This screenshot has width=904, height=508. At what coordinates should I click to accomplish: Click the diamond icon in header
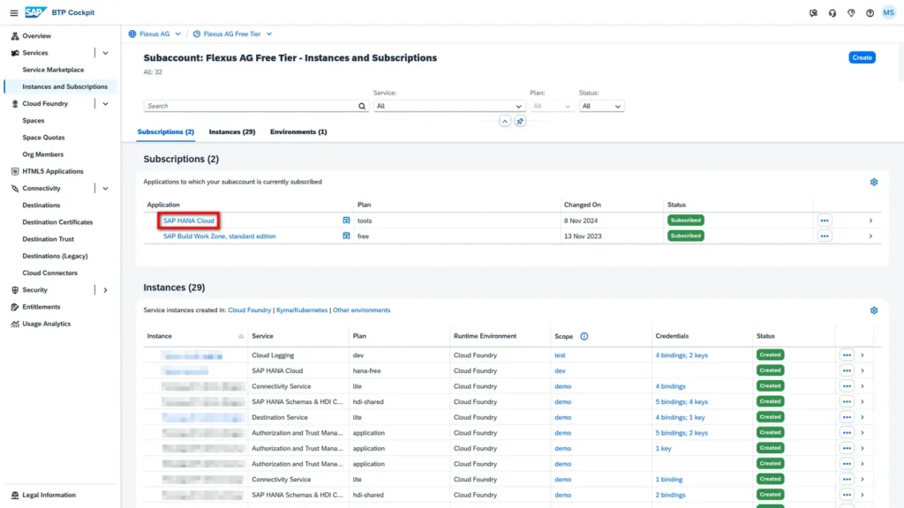851,12
